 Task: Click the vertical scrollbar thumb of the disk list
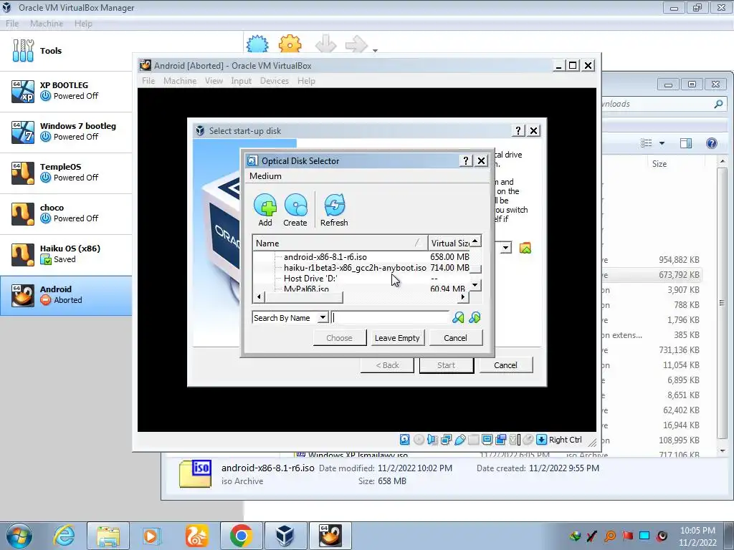point(476,269)
